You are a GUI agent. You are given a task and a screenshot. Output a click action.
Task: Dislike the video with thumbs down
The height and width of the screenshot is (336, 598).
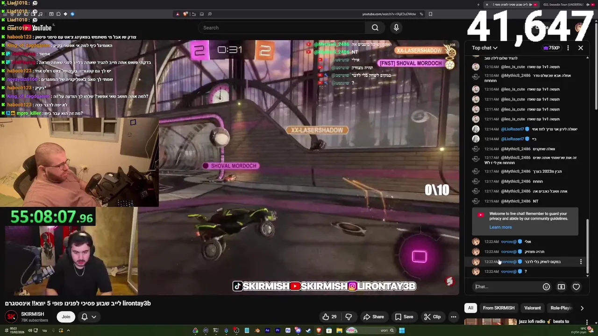pyautogui.click(x=349, y=317)
